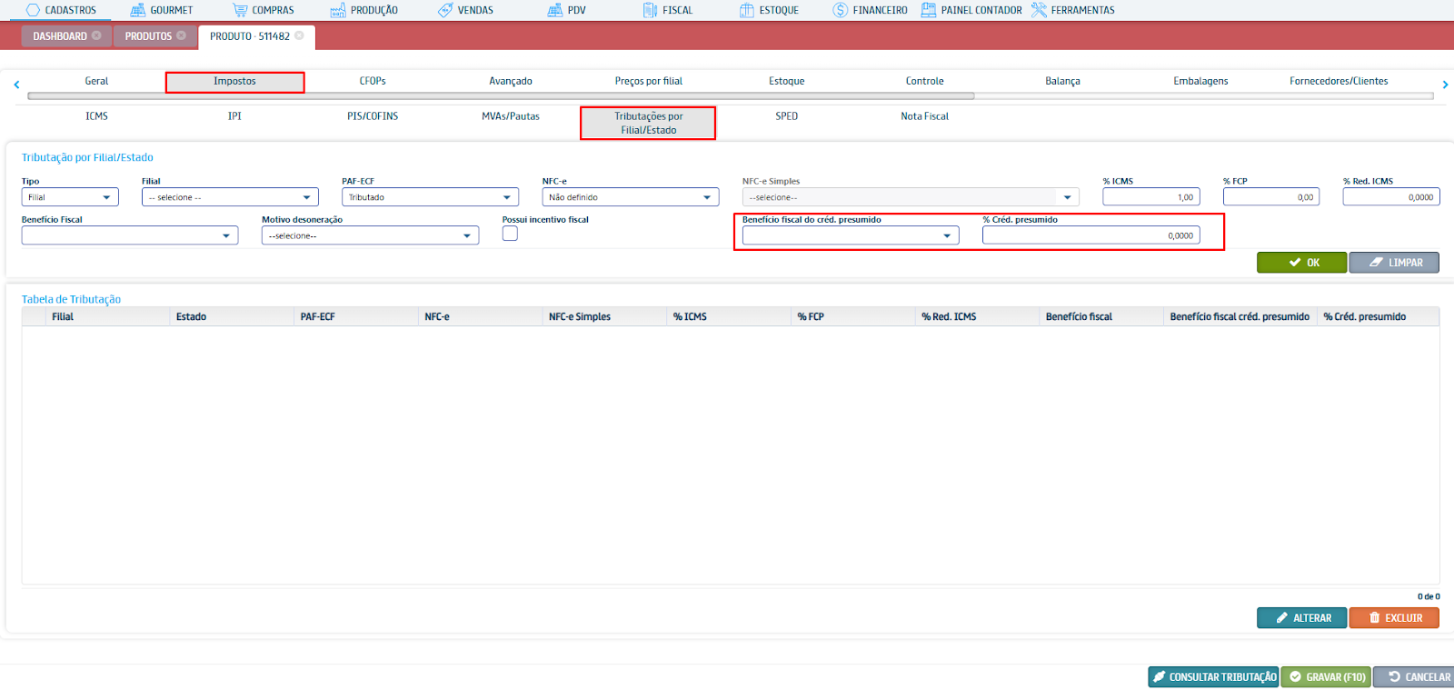Image resolution: width=1454 pixels, height=690 pixels.
Task: Click the Gravar check-circle icon
Action: click(x=1296, y=677)
